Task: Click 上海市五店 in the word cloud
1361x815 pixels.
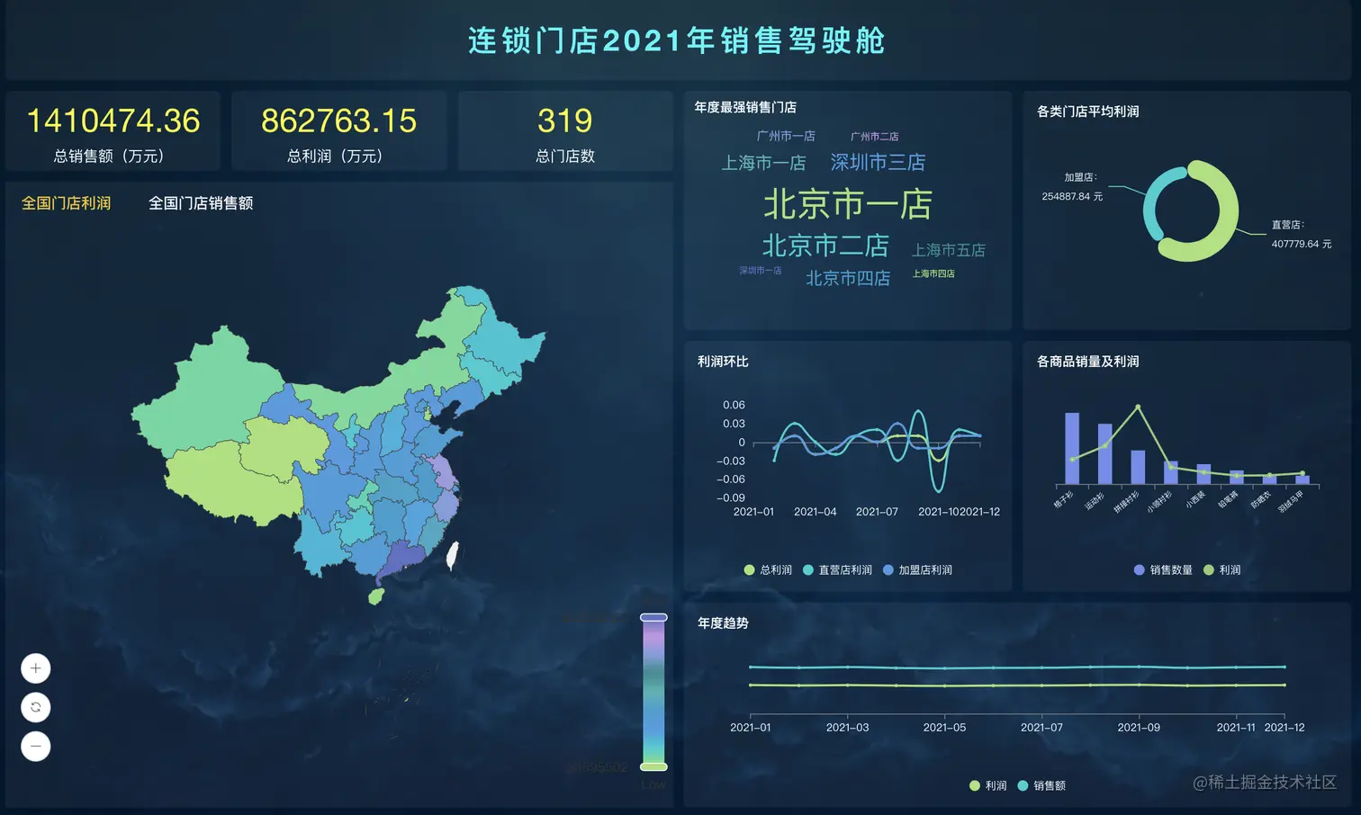Action: tap(949, 250)
